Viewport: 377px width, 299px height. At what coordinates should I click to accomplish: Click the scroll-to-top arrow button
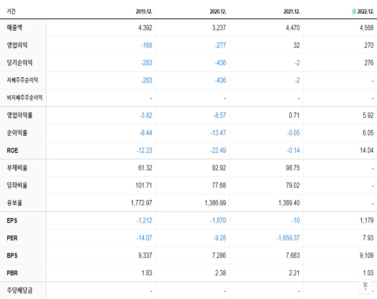point(365,287)
